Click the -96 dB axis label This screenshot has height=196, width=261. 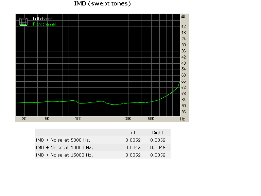pos(183,112)
